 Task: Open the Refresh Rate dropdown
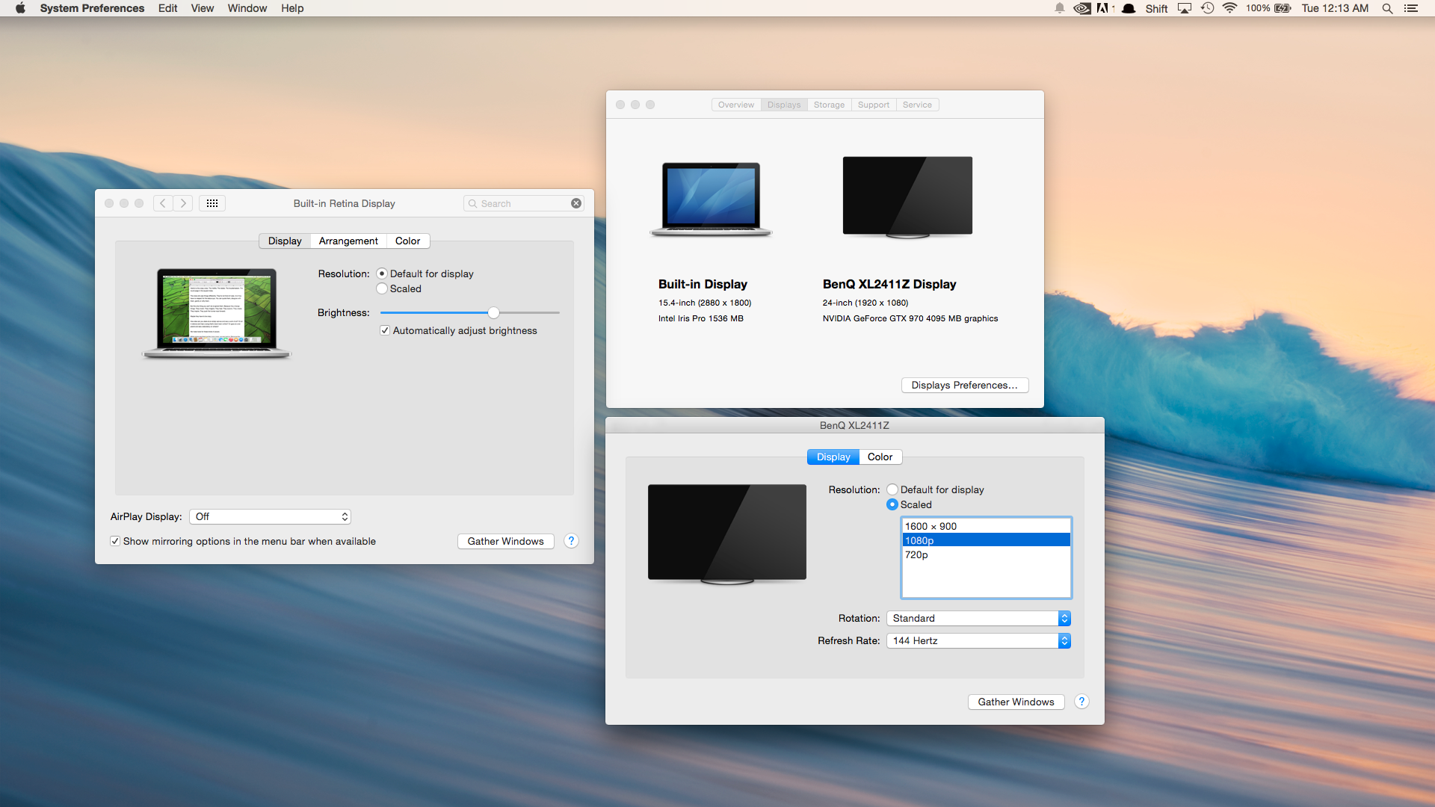pyautogui.click(x=978, y=640)
